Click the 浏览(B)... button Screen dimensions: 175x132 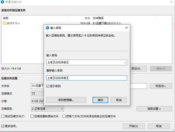(x=161, y=86)
